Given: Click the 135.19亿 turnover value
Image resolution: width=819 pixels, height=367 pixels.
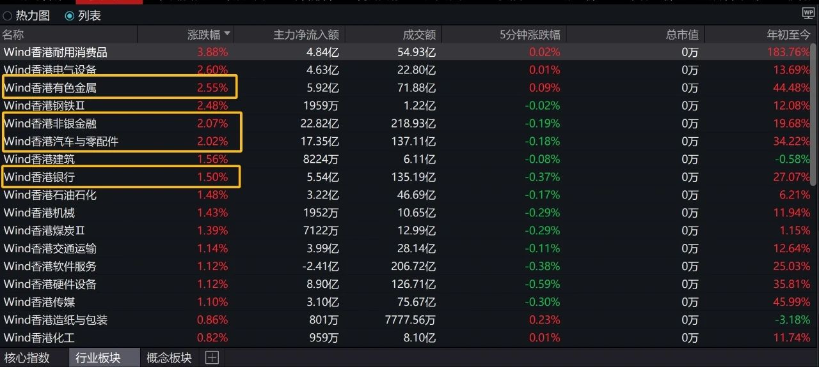Looking at the screenshot, I should (x=413, y=177).
